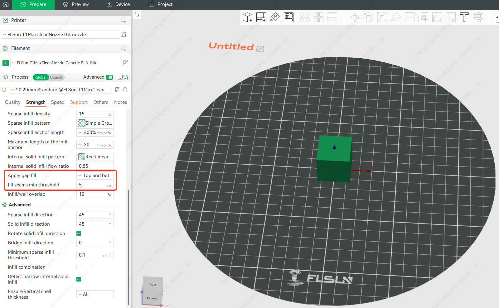Switch process scope to Objects
The image size is (499, 308).
click(56, 77)
